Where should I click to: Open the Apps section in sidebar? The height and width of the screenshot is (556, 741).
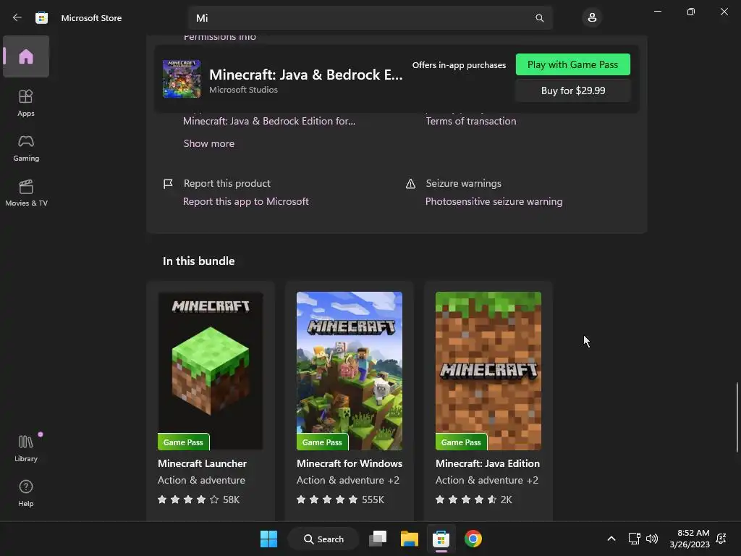coord(26,103)
